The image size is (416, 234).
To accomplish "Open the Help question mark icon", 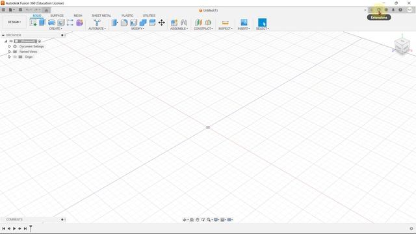I will [x=400, y=10].
